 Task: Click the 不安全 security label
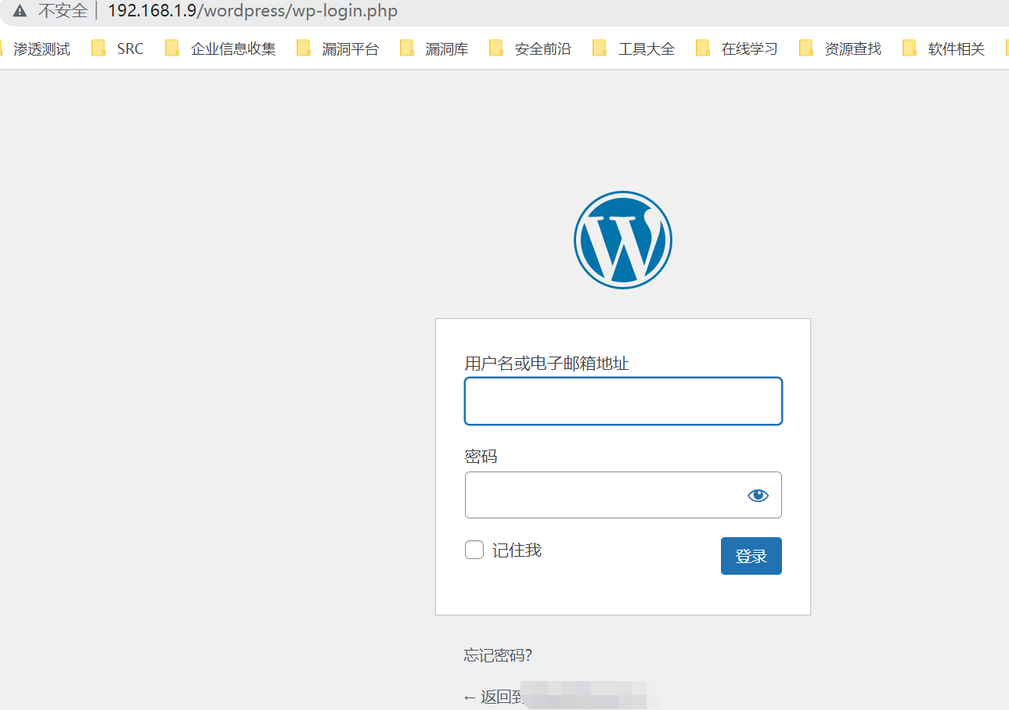pyautogui.click(x=63, y=12)
